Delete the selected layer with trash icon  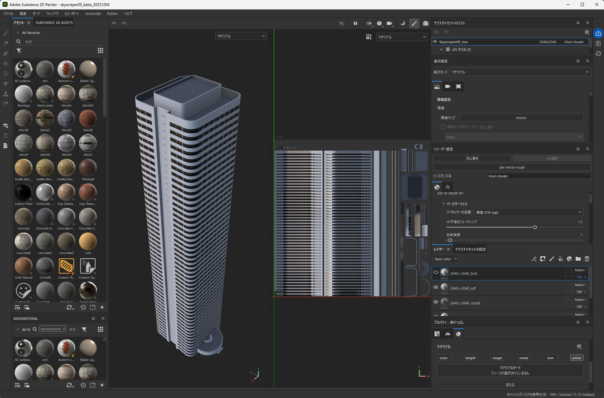click(587, 259)
